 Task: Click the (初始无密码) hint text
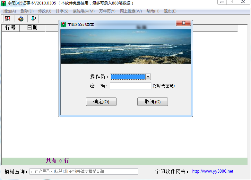(164, 86)
